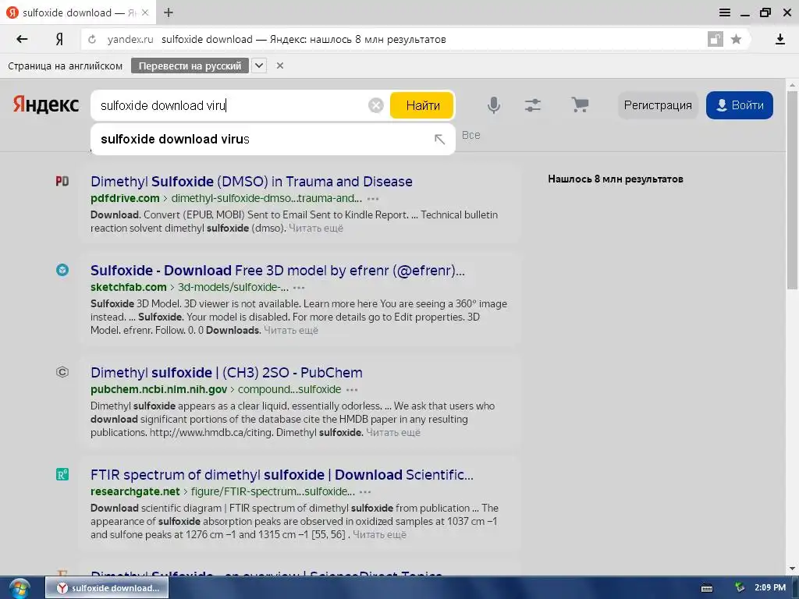Click in the Yandex search input field

(x=229, y=105)
